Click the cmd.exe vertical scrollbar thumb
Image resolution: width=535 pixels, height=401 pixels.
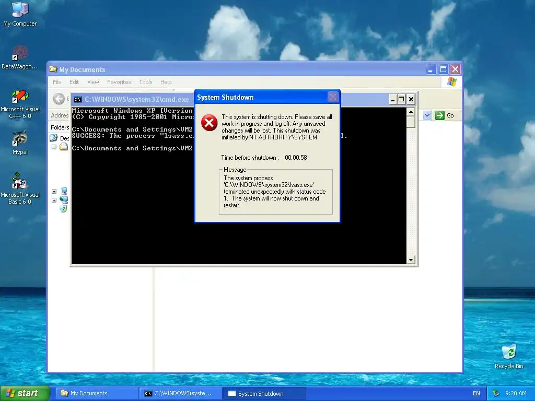[411, 122]
